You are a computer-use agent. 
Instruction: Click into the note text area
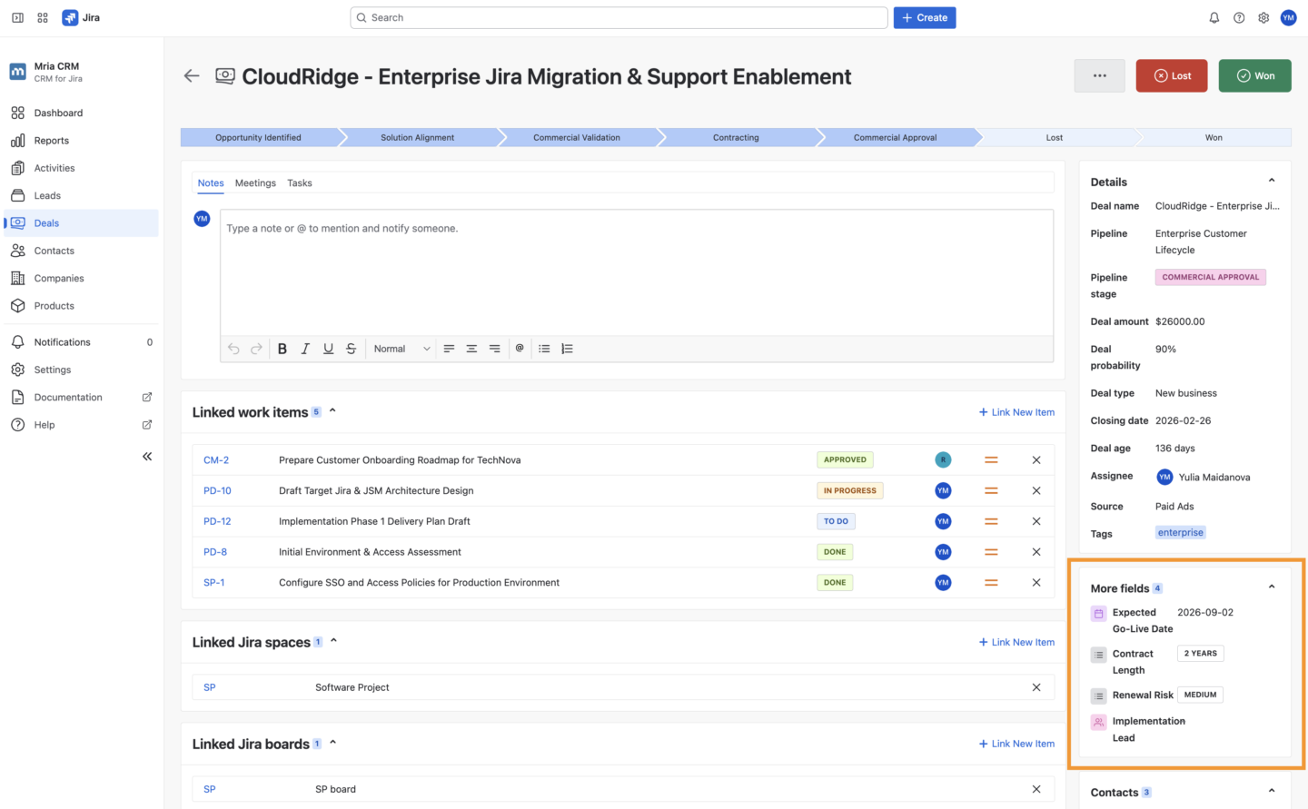coord(637,272)
